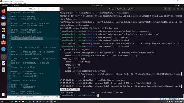The image size is (184, 103).
Task: Click 'sudo systemctl enable logstash' in editor
Action: tap(27, 25)
